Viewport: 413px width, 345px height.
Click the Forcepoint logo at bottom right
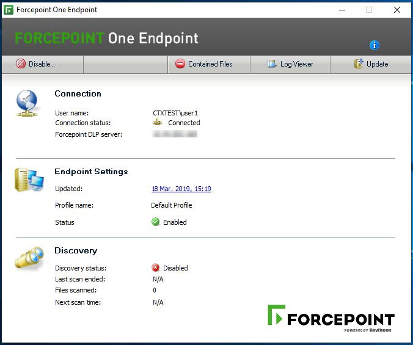click(331, 318)
